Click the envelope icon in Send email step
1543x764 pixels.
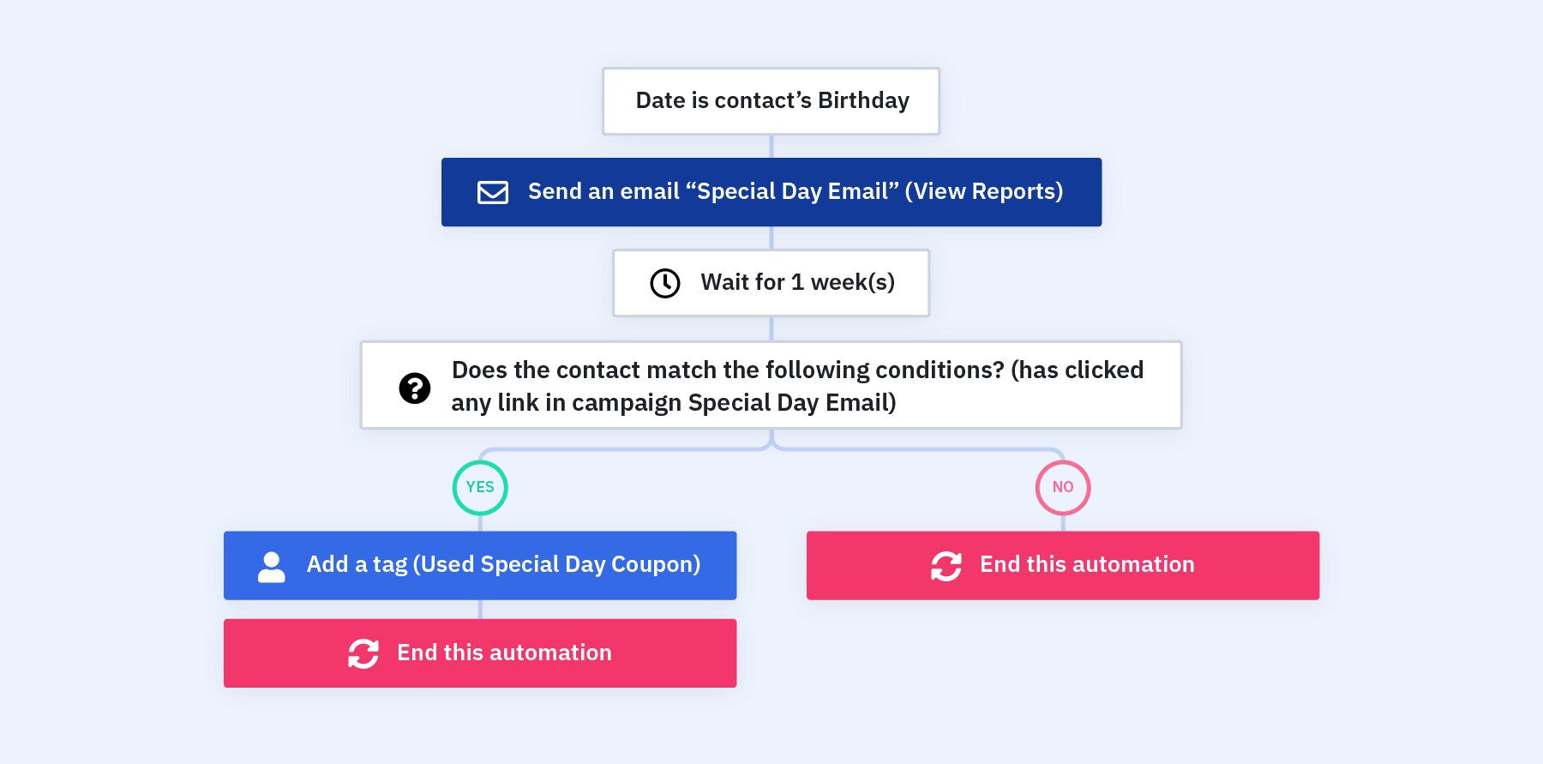[x=493, y=192]
